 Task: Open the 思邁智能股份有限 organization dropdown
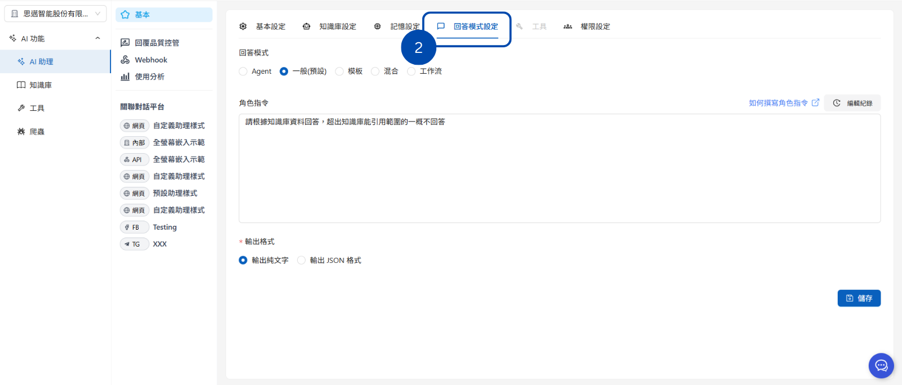click(x=55, y=14)
